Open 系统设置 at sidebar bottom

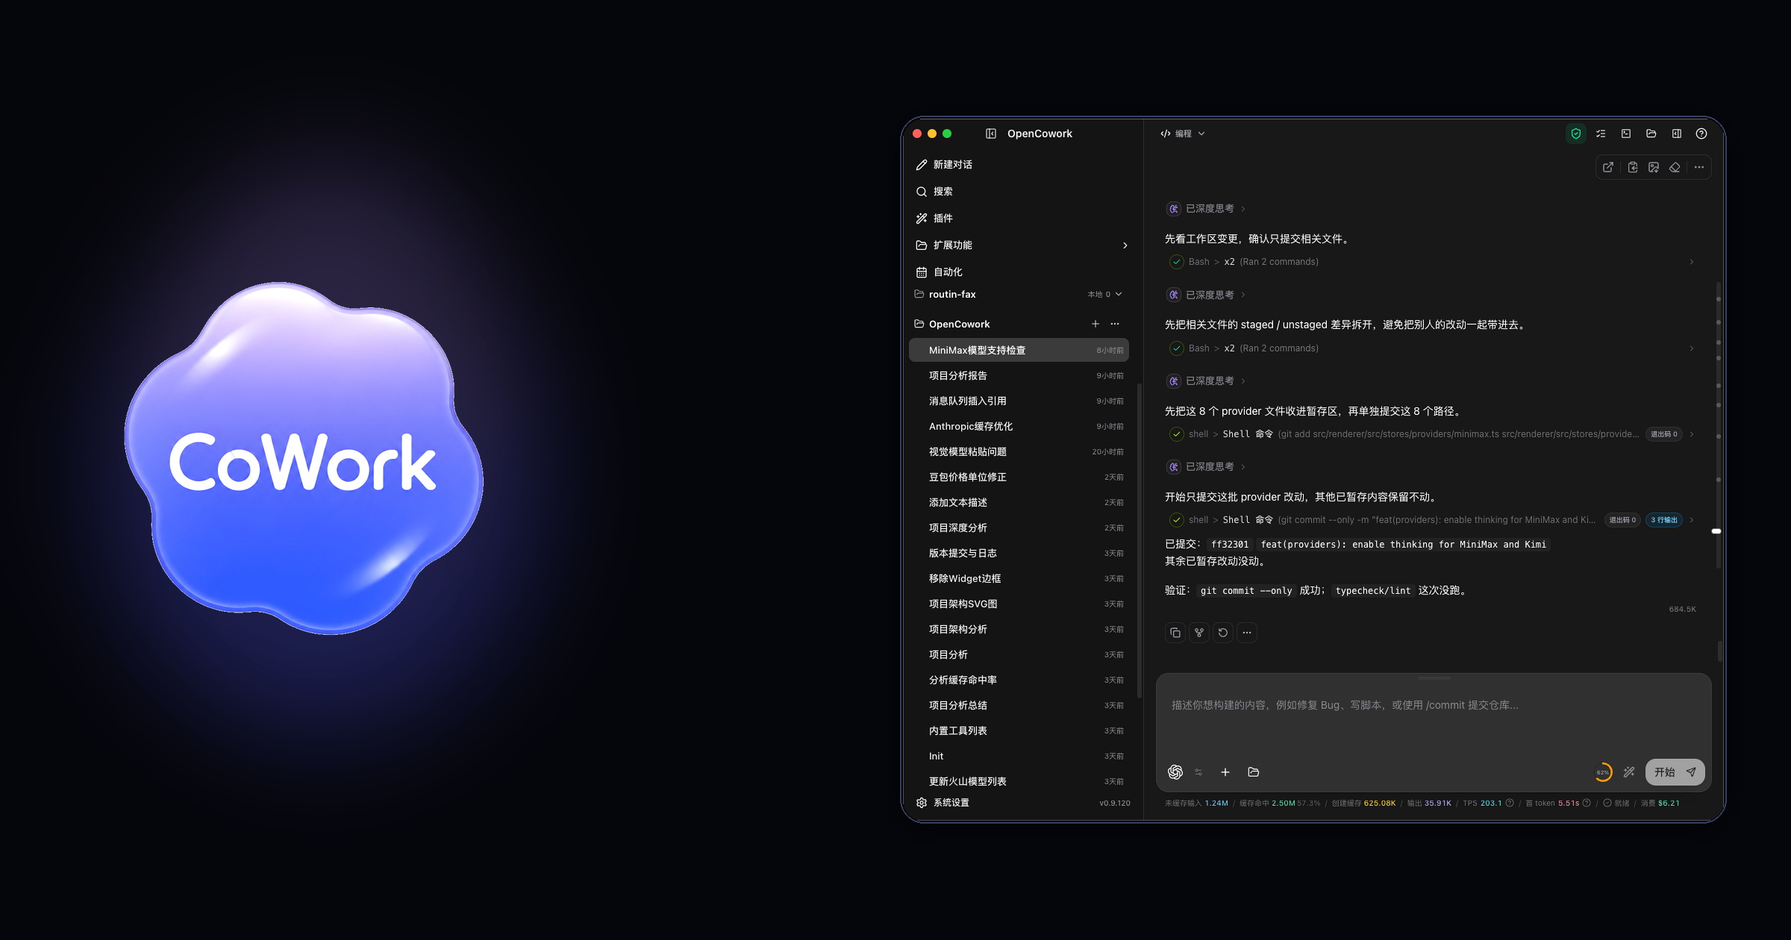(x=943, y=803)
